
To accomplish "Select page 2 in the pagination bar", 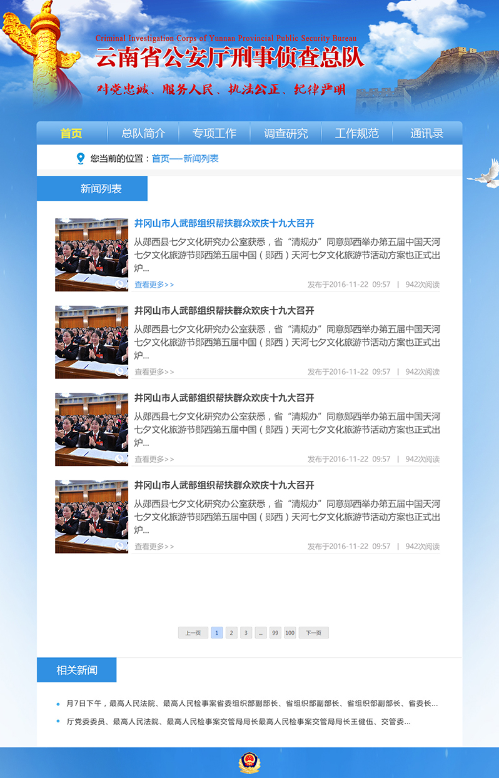I will [231, 633].
